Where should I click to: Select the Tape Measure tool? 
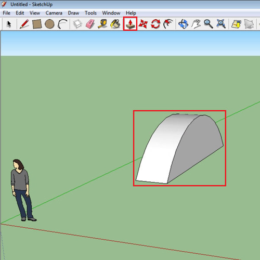102,24
